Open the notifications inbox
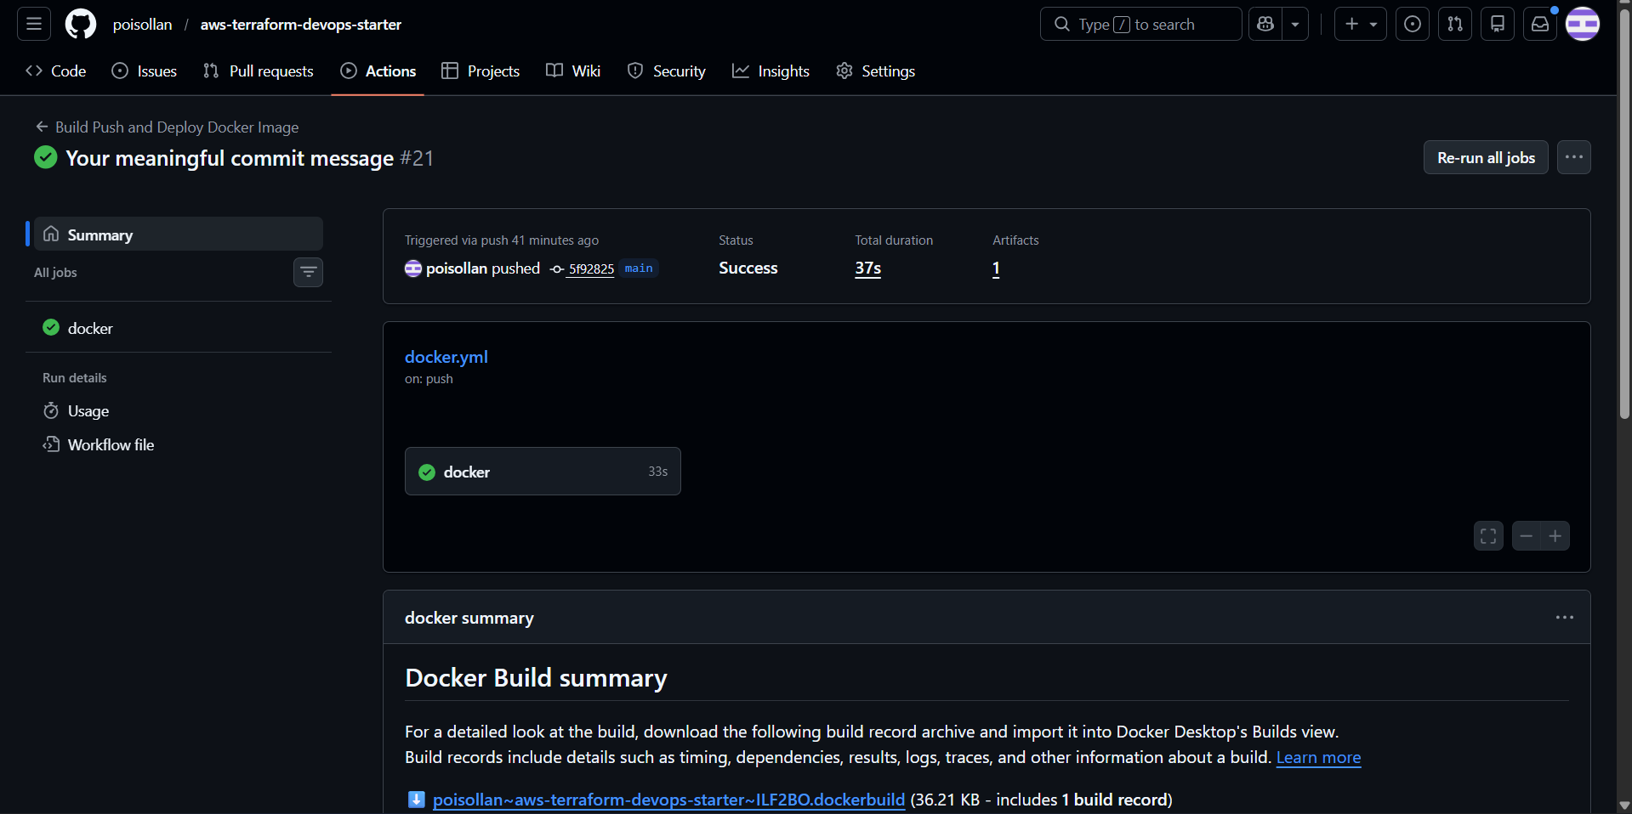 (1539, 24)
